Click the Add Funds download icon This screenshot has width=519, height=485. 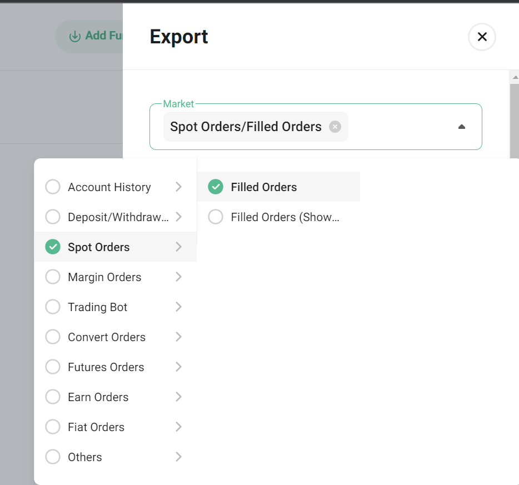click(x=75, y=36)
